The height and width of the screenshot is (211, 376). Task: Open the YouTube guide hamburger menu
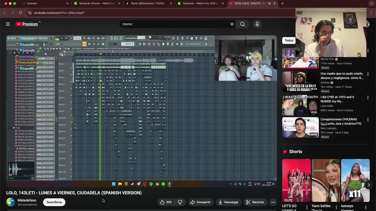click(x=8, y=24)
